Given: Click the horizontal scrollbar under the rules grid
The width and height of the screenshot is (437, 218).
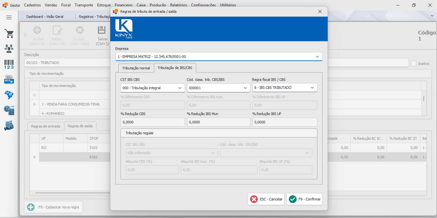Looking at the screenshot, I should point(73,193).
